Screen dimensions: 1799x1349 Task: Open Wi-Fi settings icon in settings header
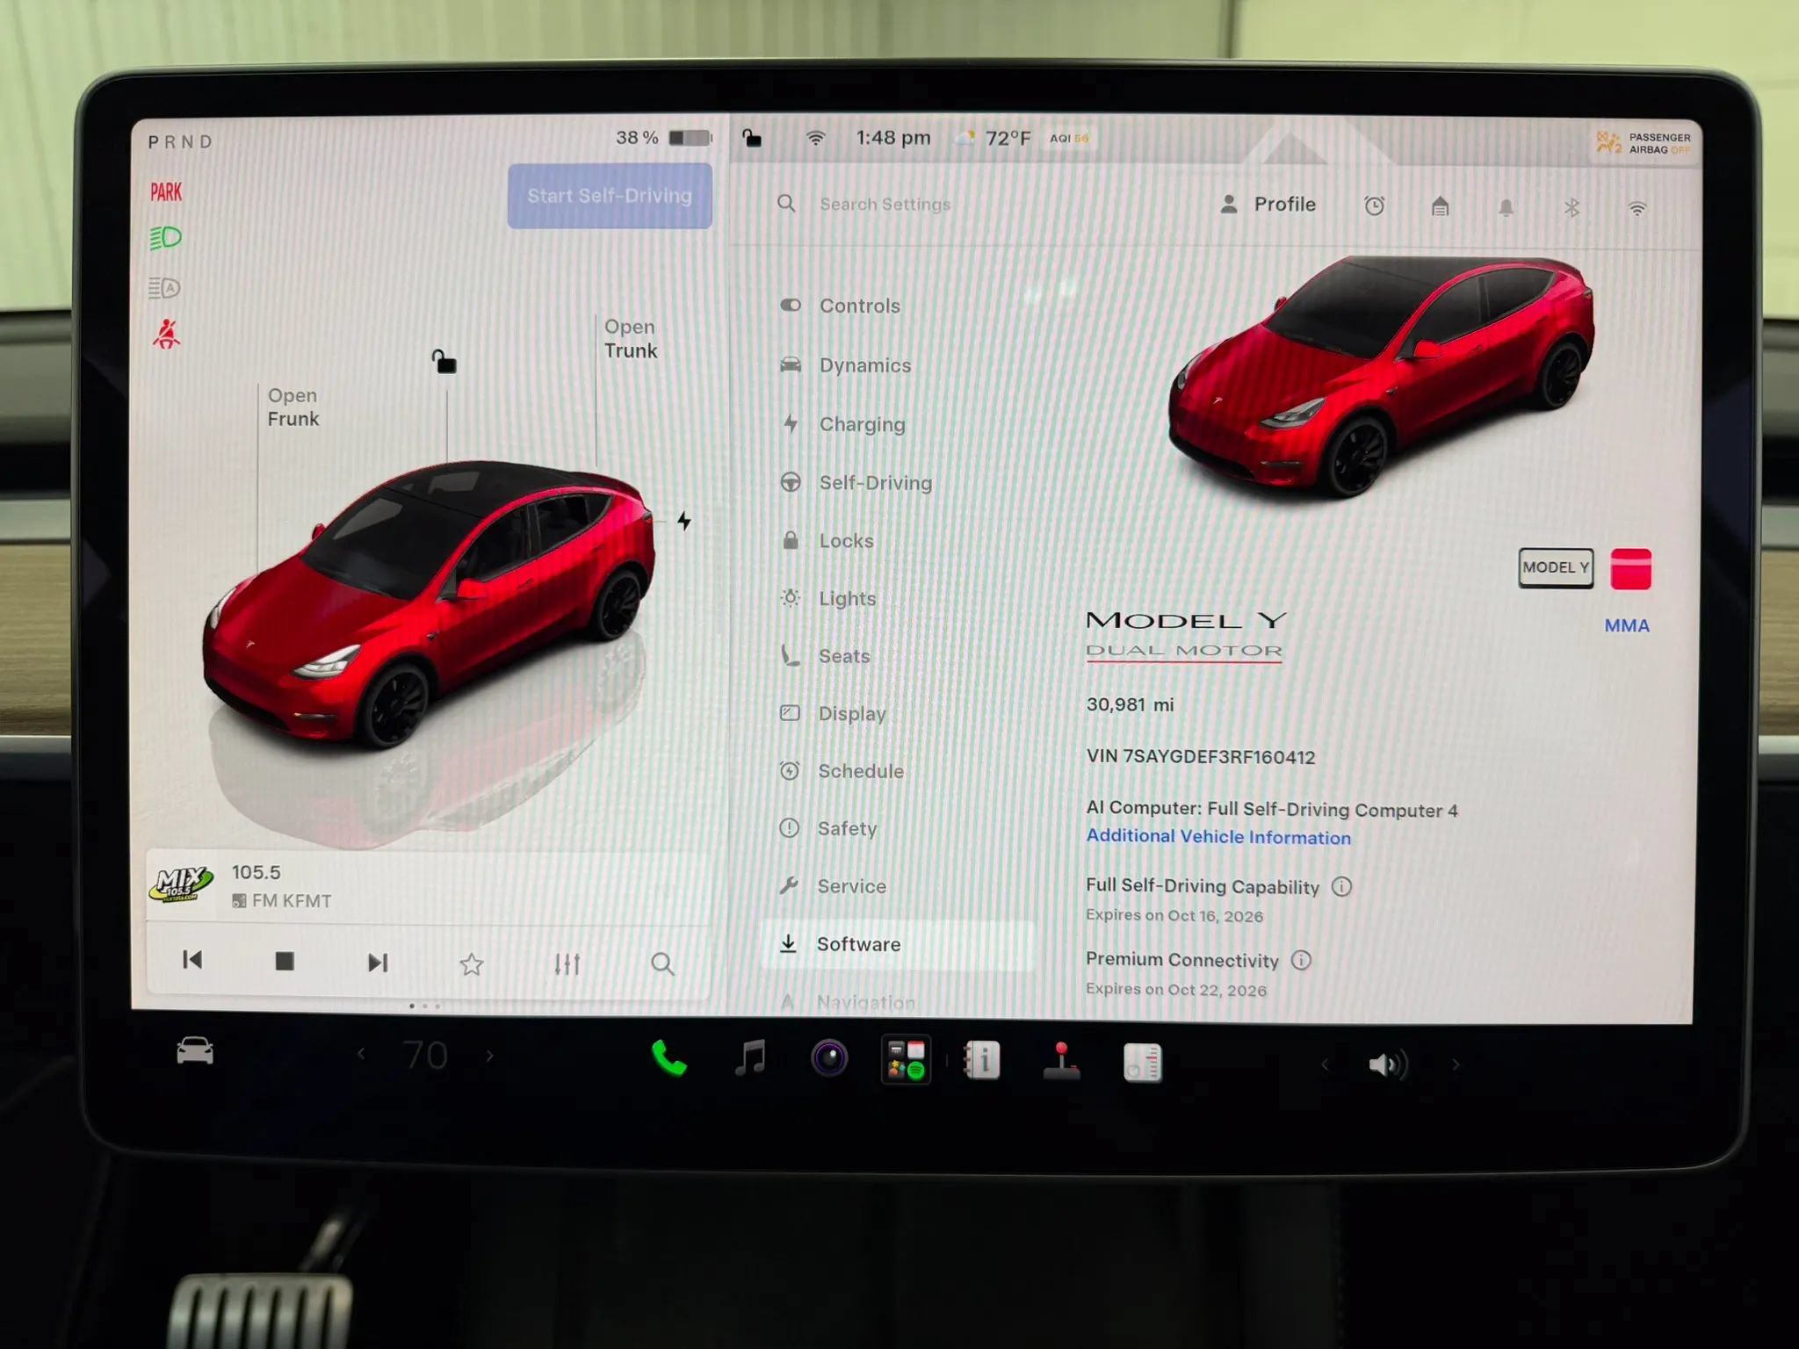point(1637,209)
